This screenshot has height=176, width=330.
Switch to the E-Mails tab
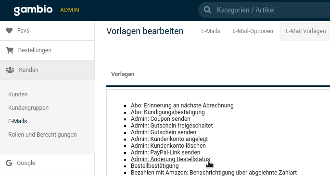point(211,31)
